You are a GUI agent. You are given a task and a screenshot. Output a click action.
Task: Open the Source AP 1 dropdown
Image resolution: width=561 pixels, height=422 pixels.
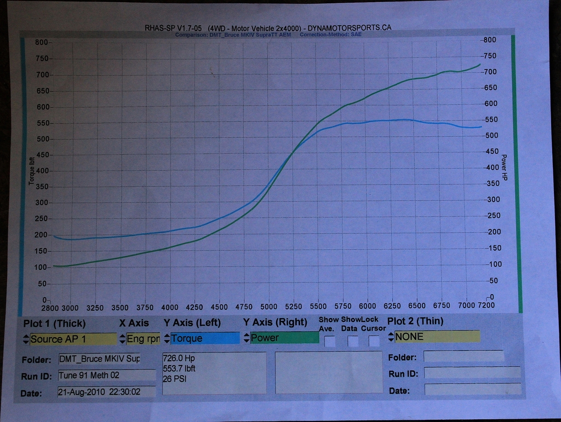(71, 339)
